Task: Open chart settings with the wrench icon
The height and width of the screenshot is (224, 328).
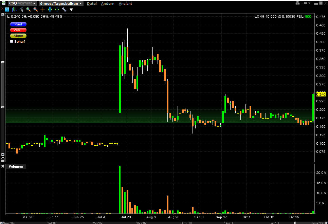Action: (x=65, y=9)
